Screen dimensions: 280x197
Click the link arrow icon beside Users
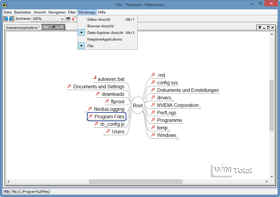pyautogui.click(x=108, y=131)
